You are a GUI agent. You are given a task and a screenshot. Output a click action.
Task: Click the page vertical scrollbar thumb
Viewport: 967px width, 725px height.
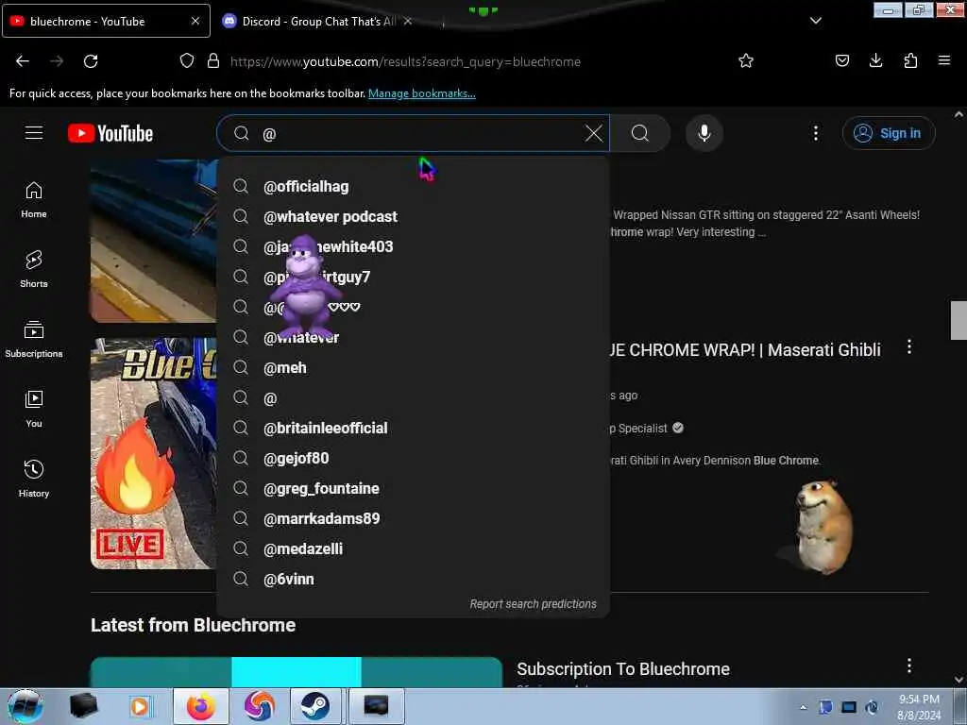pos(958,320)
